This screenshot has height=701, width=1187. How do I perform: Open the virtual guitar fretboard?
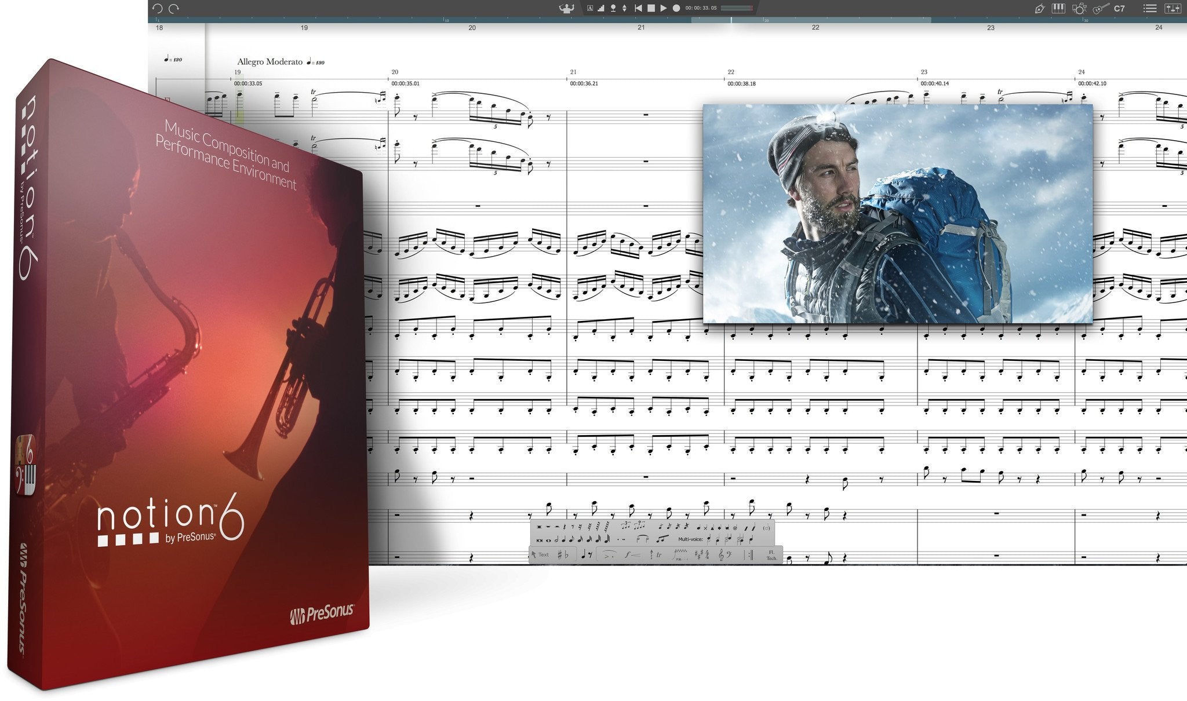click(x=1102, y=8)
